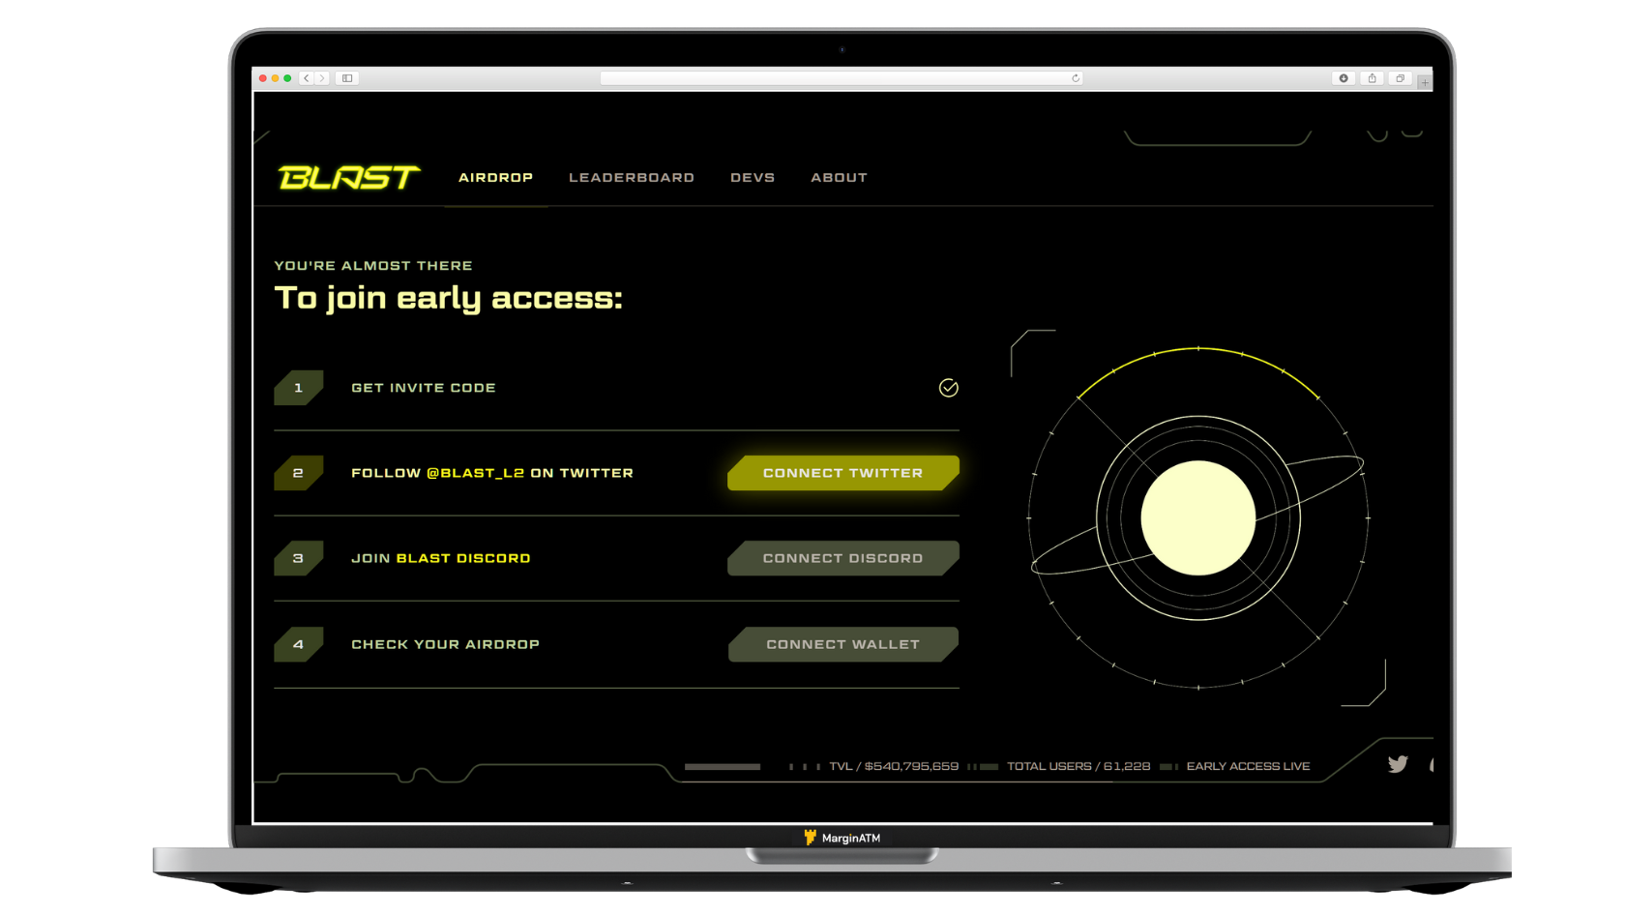Show all tabs overview icon
This screenshot has width=1625, height=914.
pos(1400,78)
